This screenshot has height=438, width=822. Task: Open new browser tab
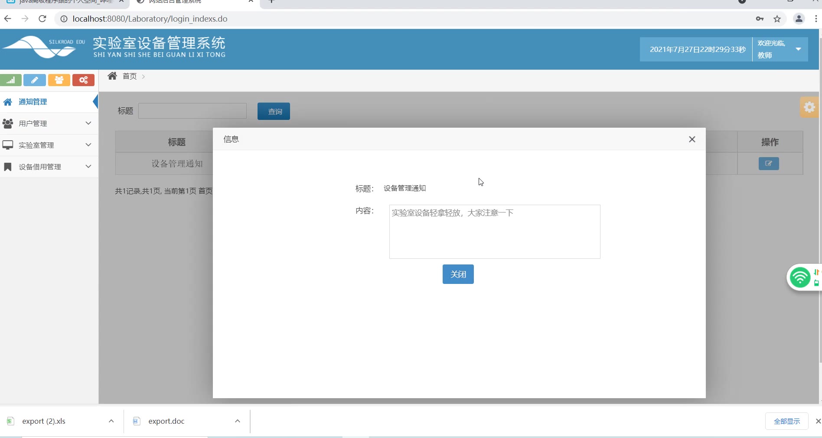tap(271, 2)
